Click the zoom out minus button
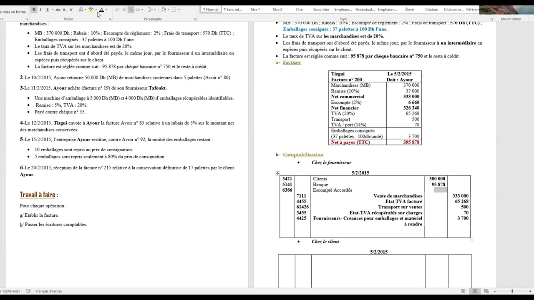This screenshot has height=300, width=534. (495, 291)
